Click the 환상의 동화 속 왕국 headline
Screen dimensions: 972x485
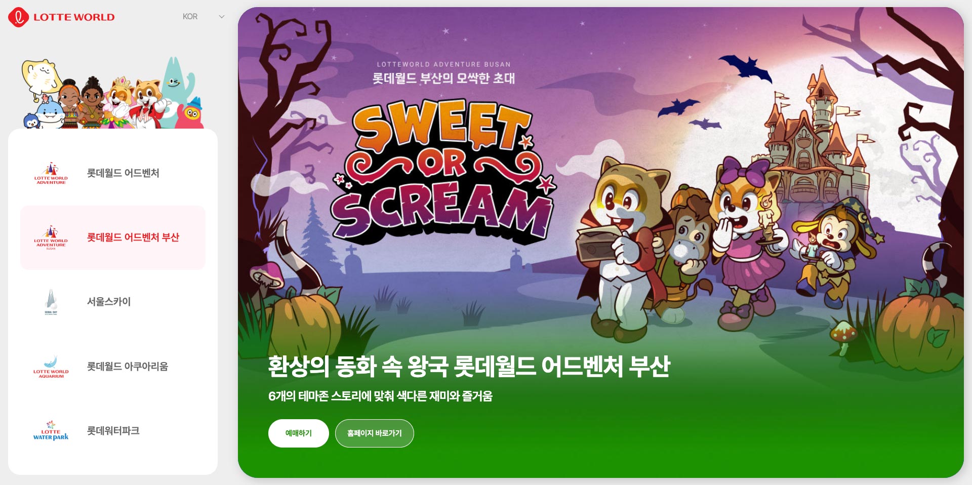[469, 366]
